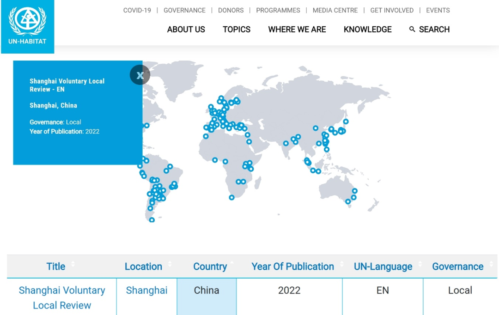Click the UN-Language column header
Viewport: 499px width, 315px height.
coord(383,267)
